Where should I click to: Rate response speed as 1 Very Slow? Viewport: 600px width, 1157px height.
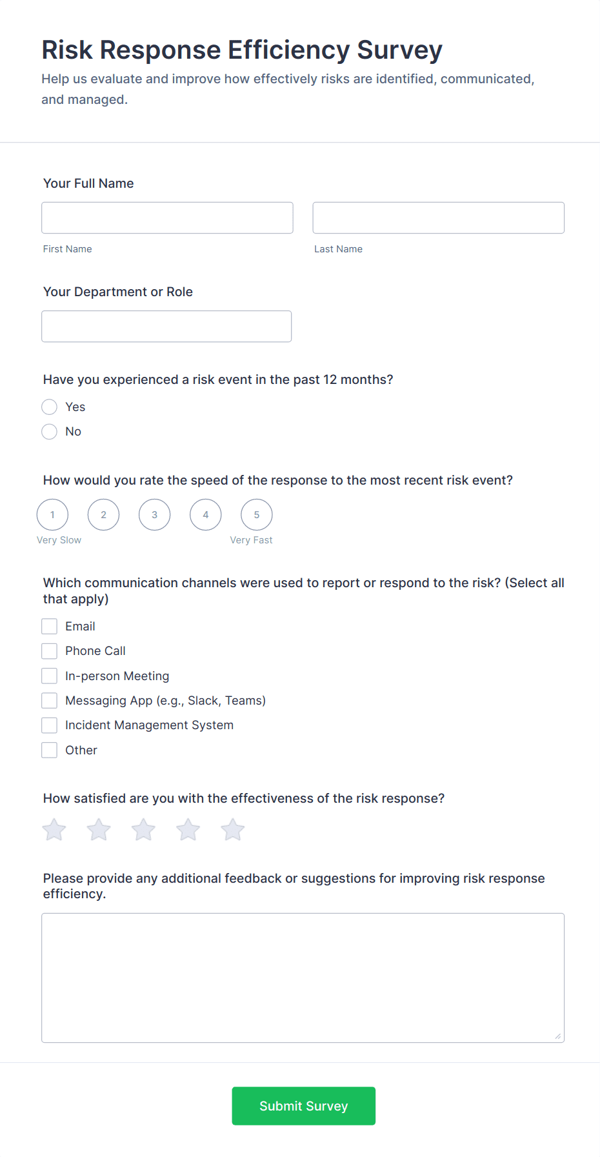click(52, 514)
